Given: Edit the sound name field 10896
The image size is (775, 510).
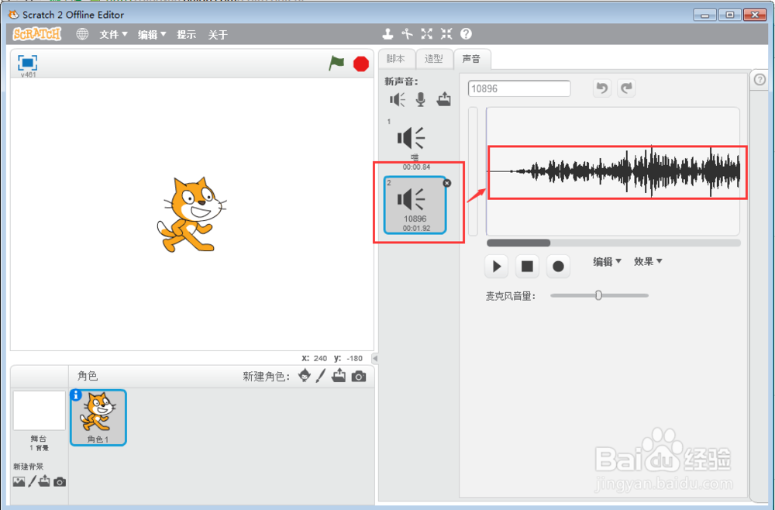Looking at the screenshot, I should point(519,88).
